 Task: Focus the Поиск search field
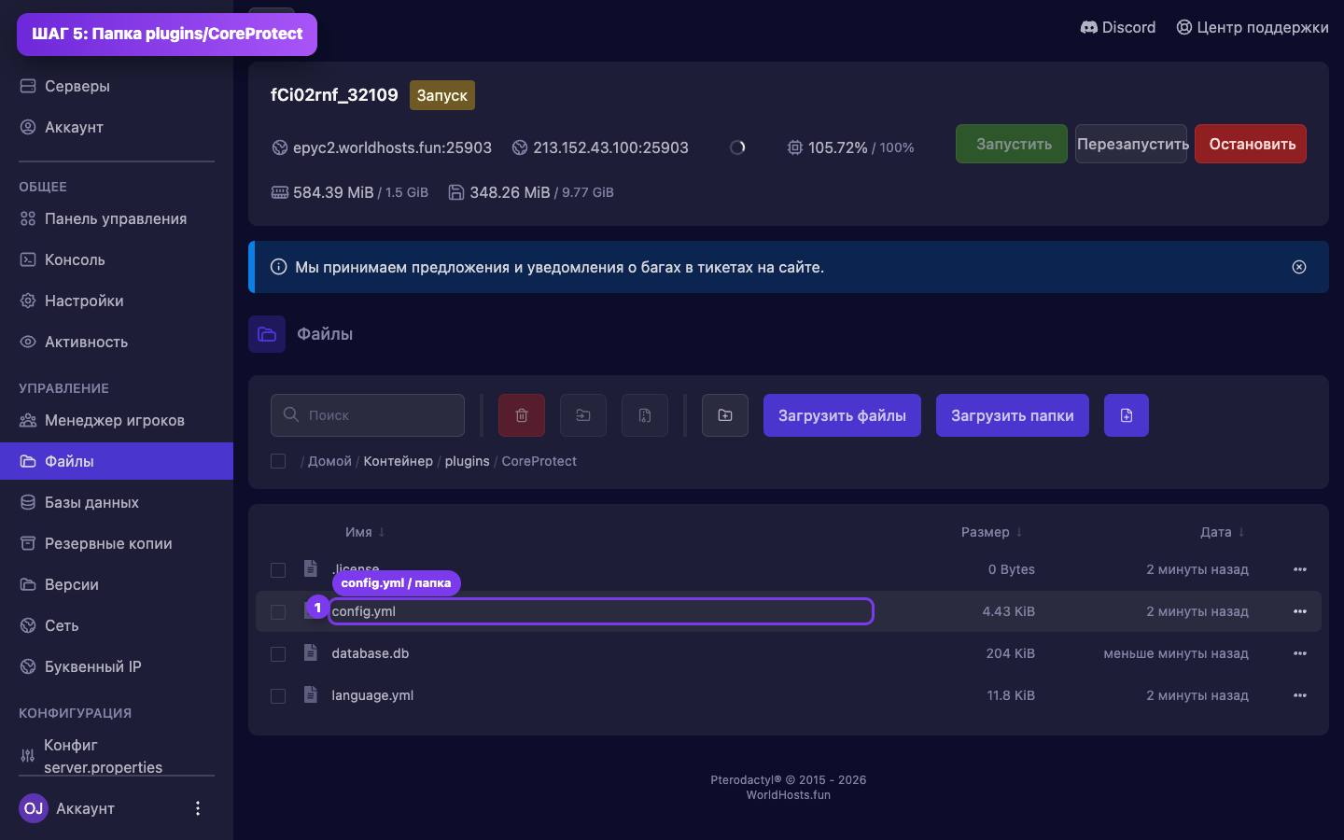point(368,415)
